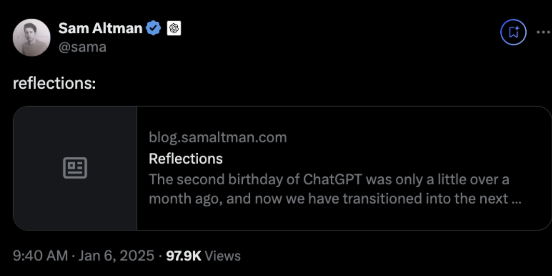The width and height of the screenshot is (552, 276).
Task: Click the blue verified checkmark badge
Action: (x=153, y=29)
